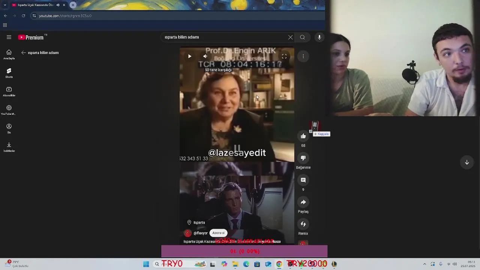Switch to Chrome on the taskbar
Viewport: 480px width, 270px height.
click(279, 264)
